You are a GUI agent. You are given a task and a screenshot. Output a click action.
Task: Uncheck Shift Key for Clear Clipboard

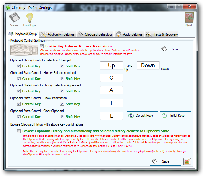click(x=62, y=117)
